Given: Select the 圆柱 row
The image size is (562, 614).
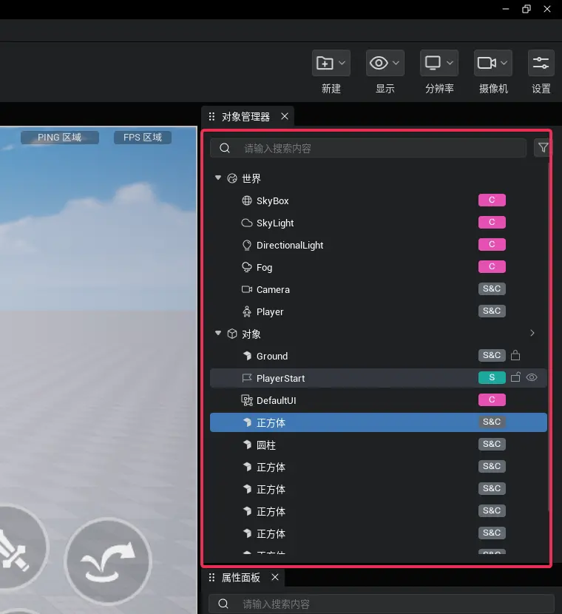Looking at the screenshot, I should tap(379, 445).
